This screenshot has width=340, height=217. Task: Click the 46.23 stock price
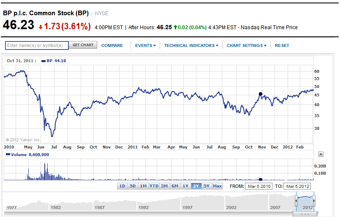(x=19, y=25)
